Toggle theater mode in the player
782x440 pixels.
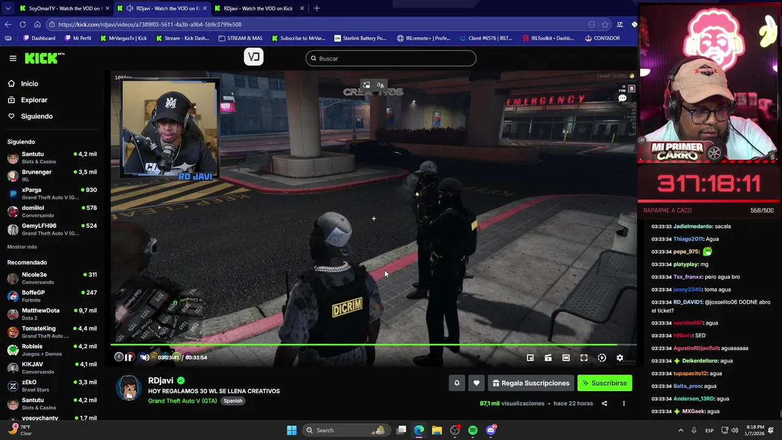coord(566,358)
